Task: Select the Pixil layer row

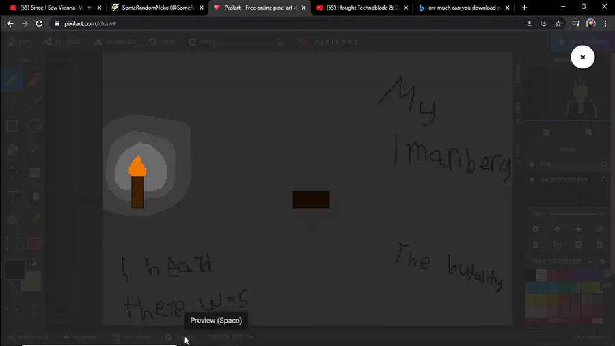Action: [568, 164]
